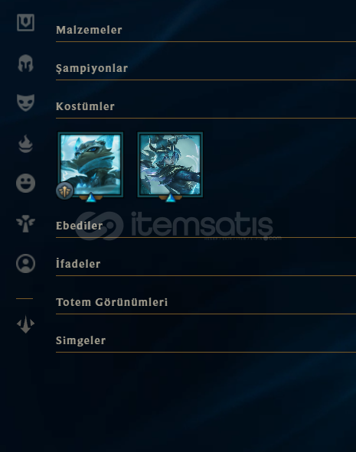Click the round gold badge on first skin
356x452 pixels.
64,191
